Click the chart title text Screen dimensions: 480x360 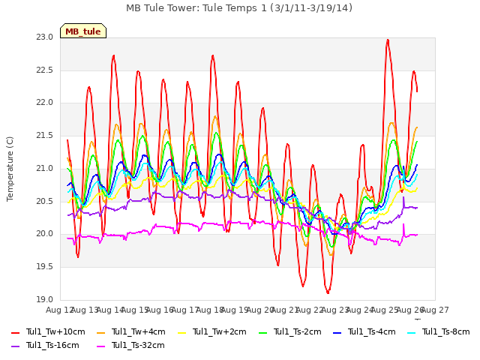(239, 8)
